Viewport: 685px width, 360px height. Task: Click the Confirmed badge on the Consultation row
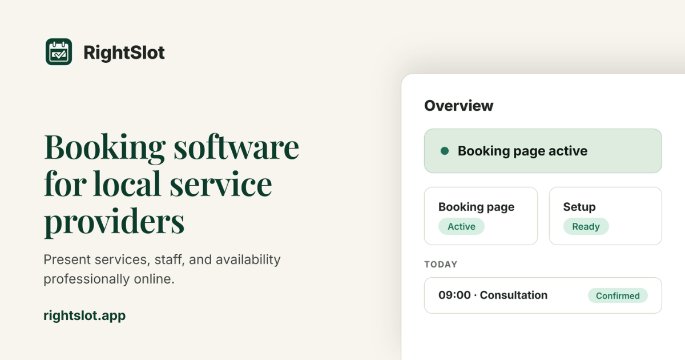618,295
